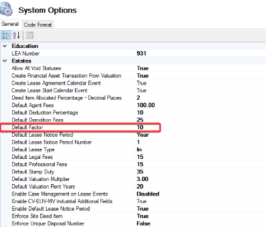
Task: Open the Property Pages toolbar icon
Action: point(30,35)
